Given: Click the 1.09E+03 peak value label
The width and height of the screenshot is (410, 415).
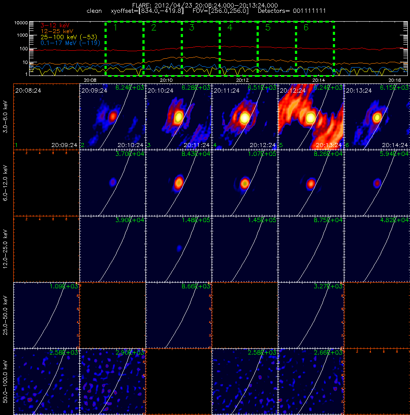Looking at the screenshot, I should click(x=64, y=286).
